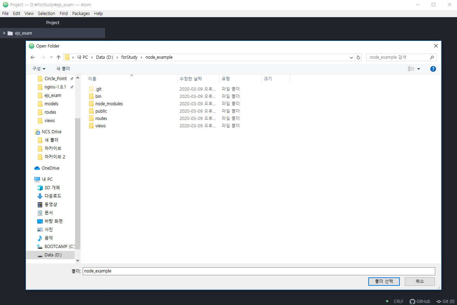The width and height of the screenshot is (457, 305).
Task: Select the Data (D:) drive in sidebar
Action: (x=51, y=255)
